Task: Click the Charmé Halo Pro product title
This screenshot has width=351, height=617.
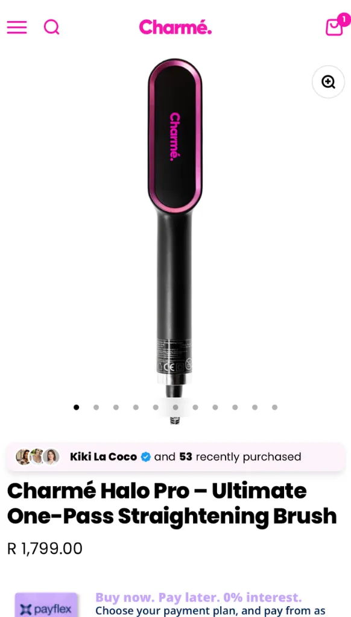Action: [x=172, y=503]
